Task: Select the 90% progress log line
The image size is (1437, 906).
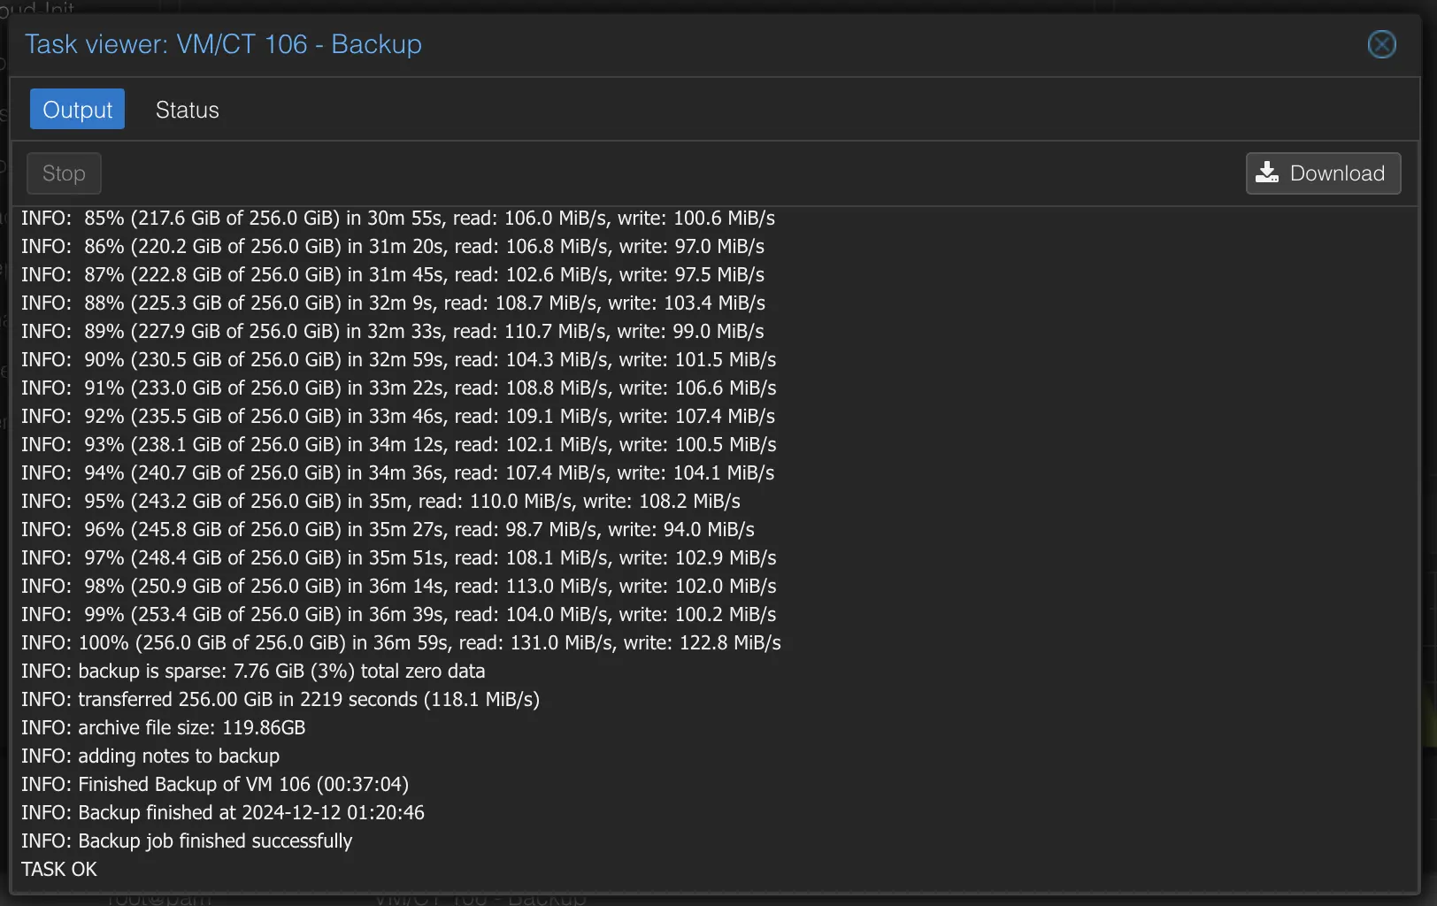Action: point(398,359)
